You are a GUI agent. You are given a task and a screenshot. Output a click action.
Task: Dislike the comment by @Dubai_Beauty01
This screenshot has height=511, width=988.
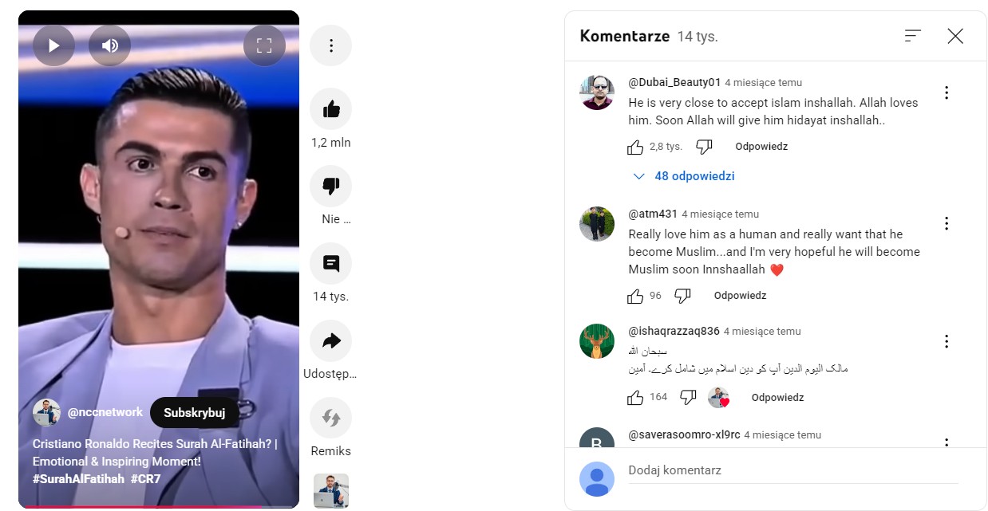704,147
